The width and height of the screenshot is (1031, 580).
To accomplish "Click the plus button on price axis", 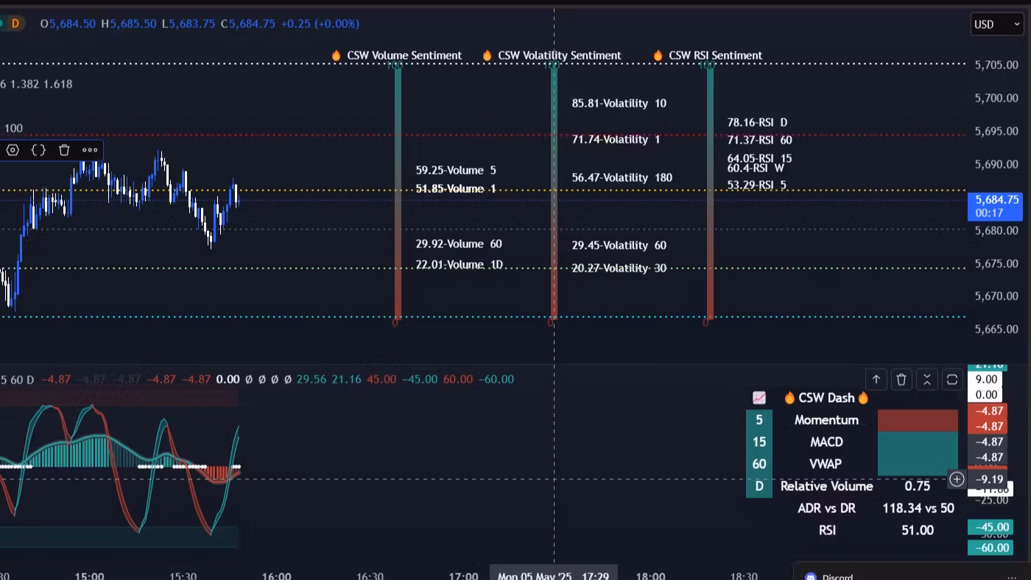I will [x=957, y=479].
